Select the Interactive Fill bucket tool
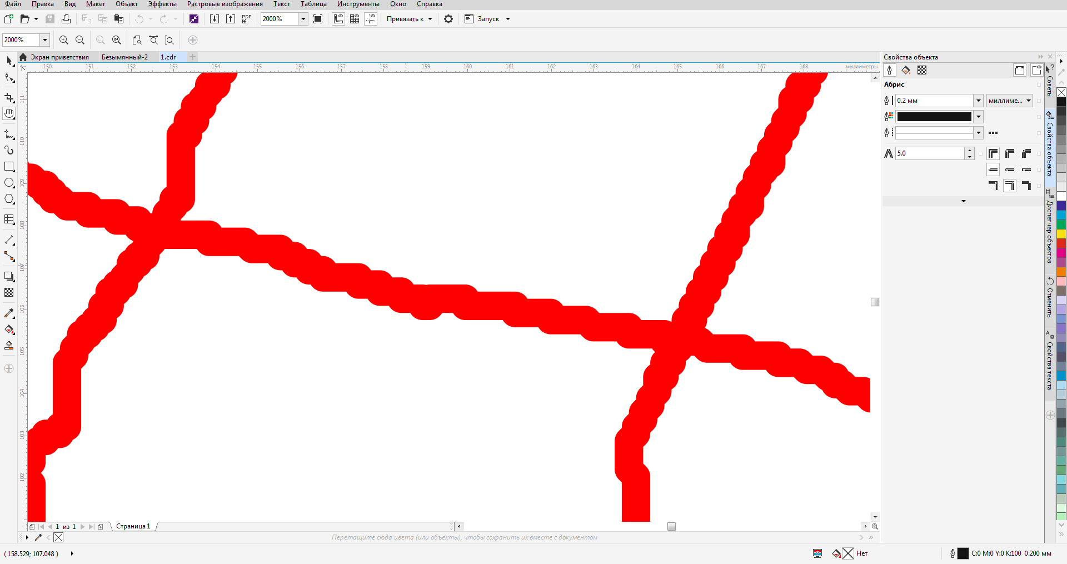 (9, 330)
